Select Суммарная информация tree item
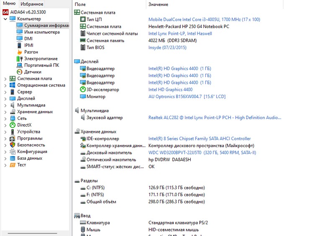Screen dimensions: 335x236 (46, 26)
